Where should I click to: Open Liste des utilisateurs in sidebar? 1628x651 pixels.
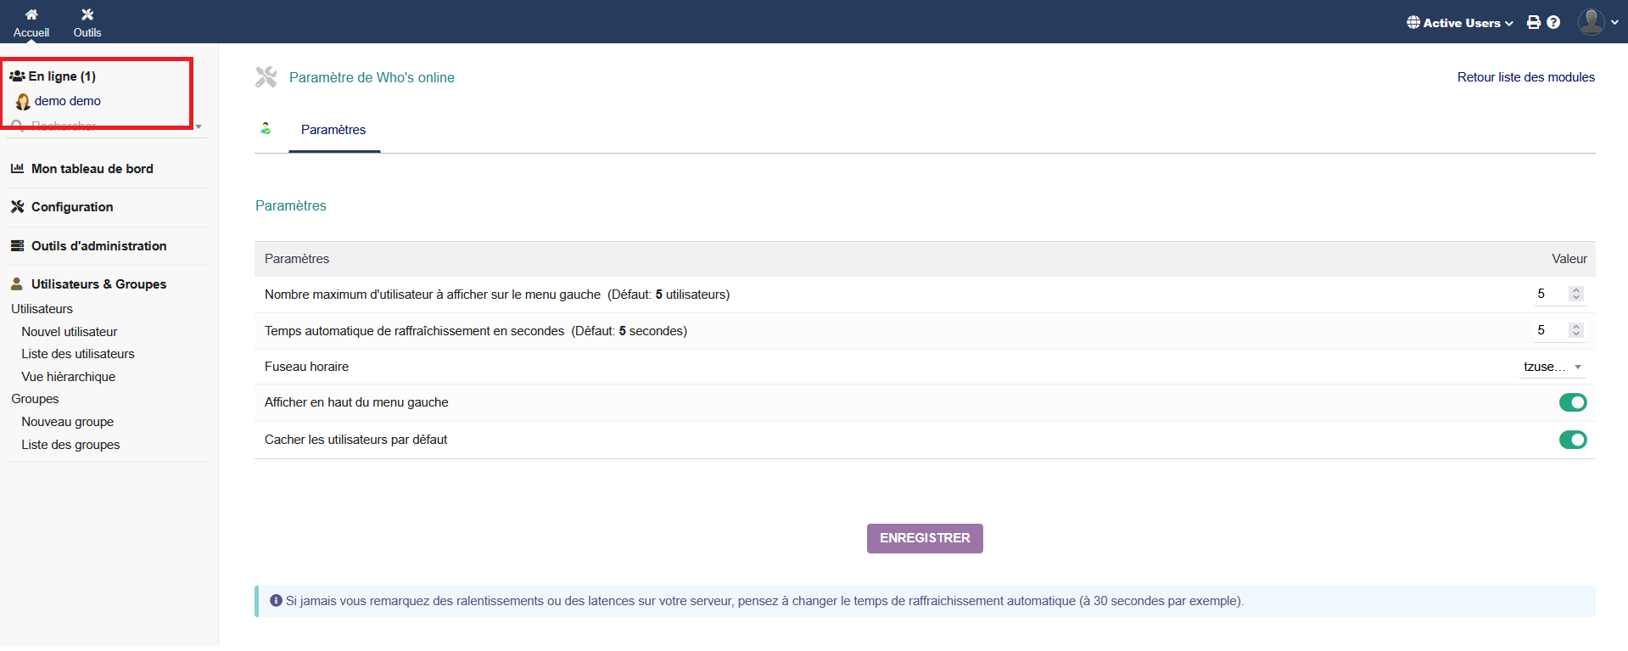pos(78,354)
